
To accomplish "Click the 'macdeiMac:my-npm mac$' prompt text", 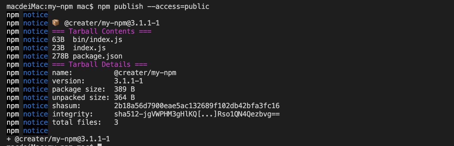I will (50, 7).
